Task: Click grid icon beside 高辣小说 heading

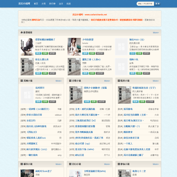Action: coord(22,81)
